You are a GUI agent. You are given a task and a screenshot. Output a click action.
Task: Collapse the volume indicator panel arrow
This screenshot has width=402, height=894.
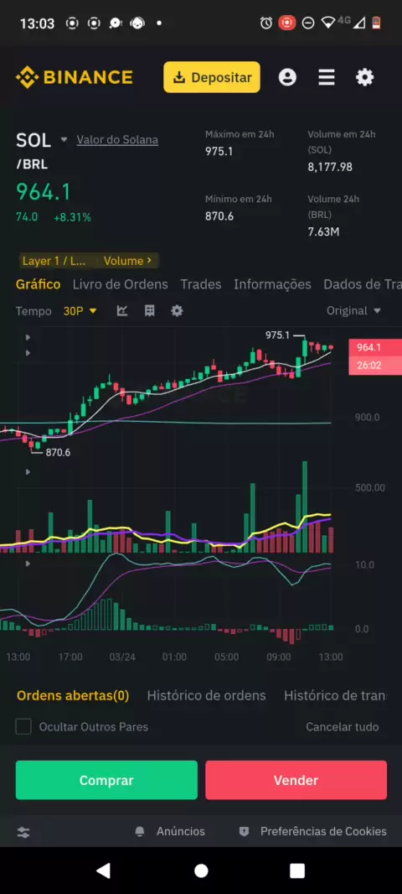click(x=28, y=472)
